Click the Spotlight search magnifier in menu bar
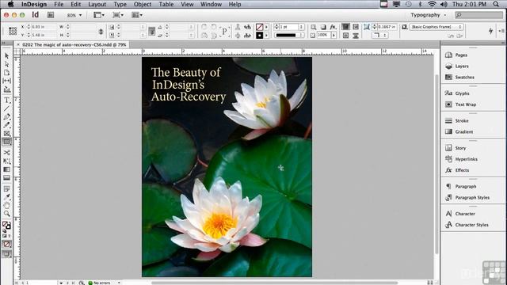The image size is (507, 285). point(496,4)
